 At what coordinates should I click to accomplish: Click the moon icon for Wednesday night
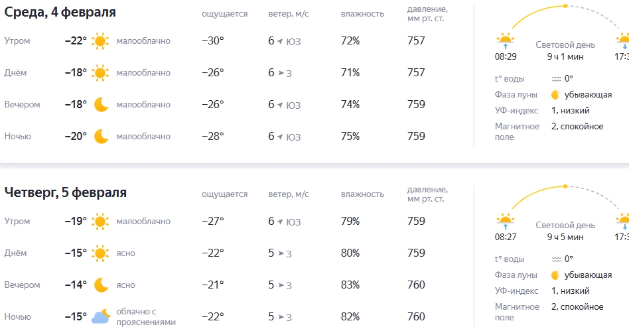pos(101,137)
